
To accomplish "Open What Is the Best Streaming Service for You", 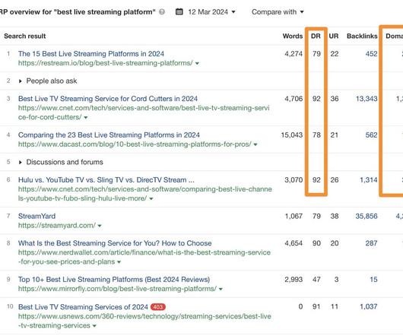I will (x=115, y=243).
